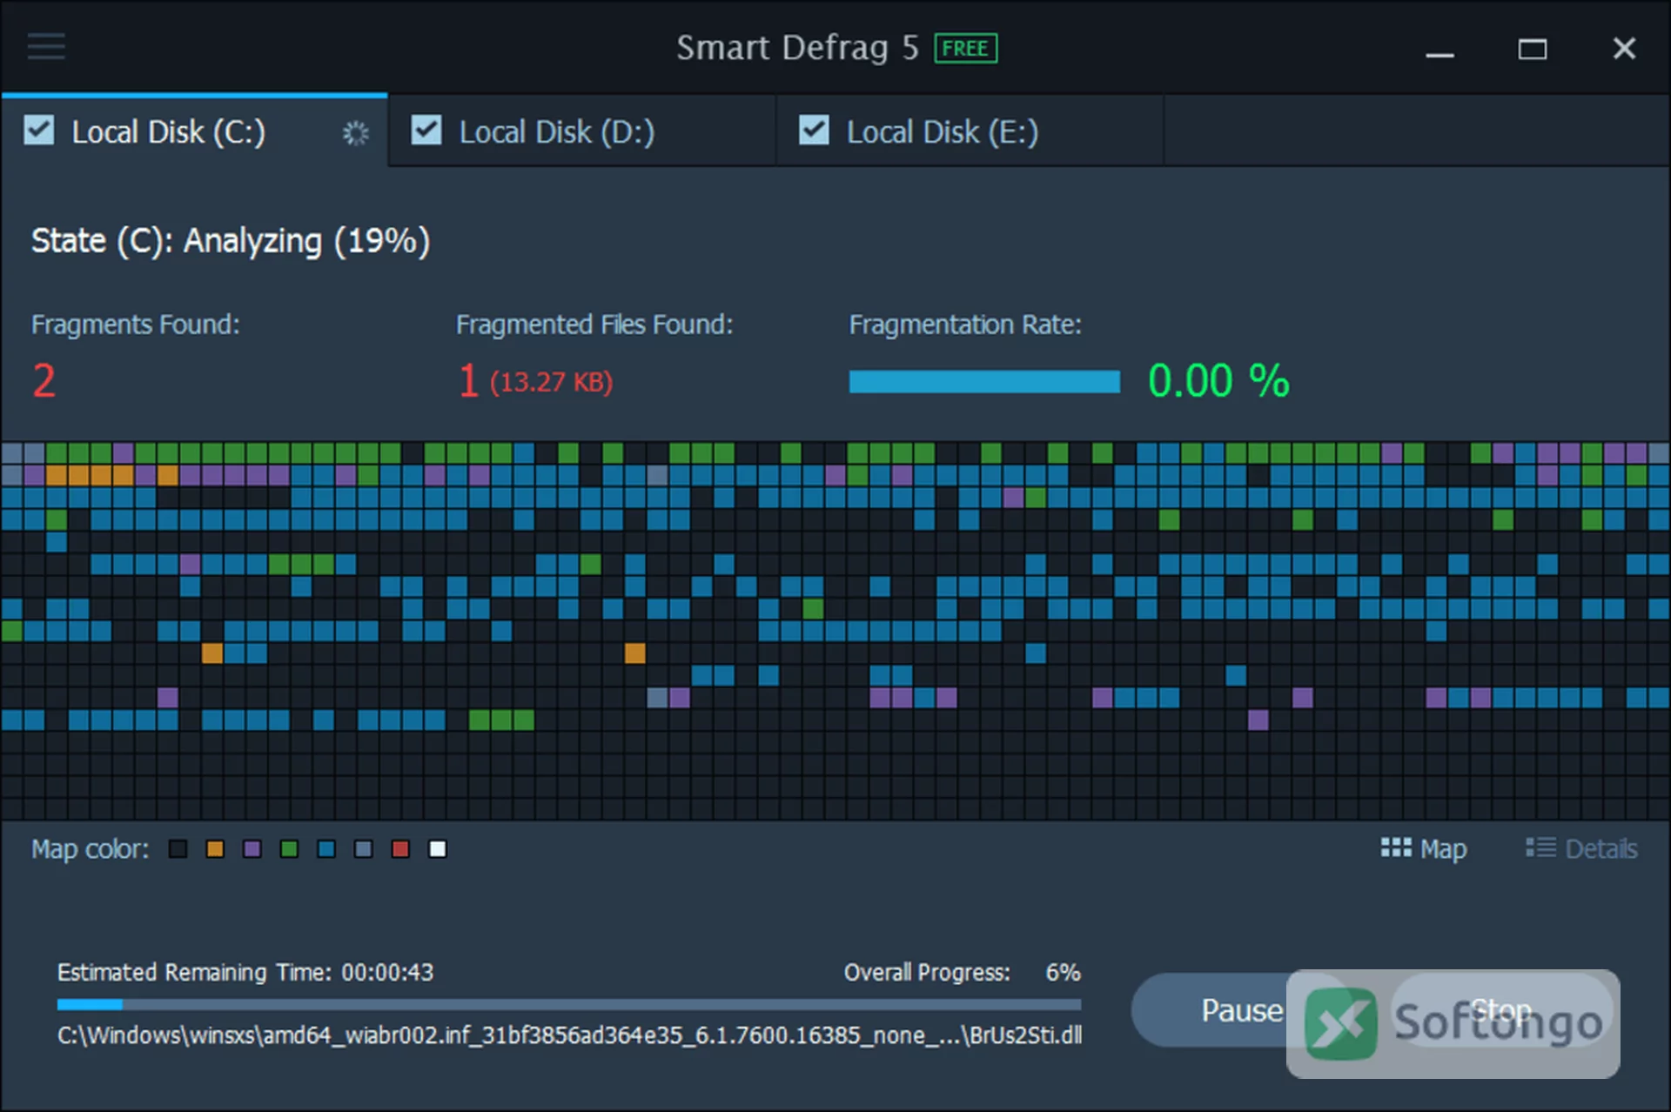Select the Local Disk (C:) tab
Screen dimensions: 1671x1112
[x=194, y=131]
